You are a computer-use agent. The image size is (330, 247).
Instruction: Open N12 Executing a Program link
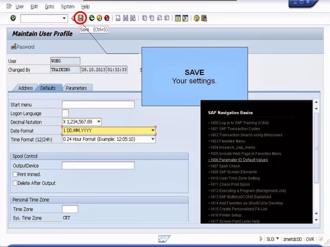[247, 191]
